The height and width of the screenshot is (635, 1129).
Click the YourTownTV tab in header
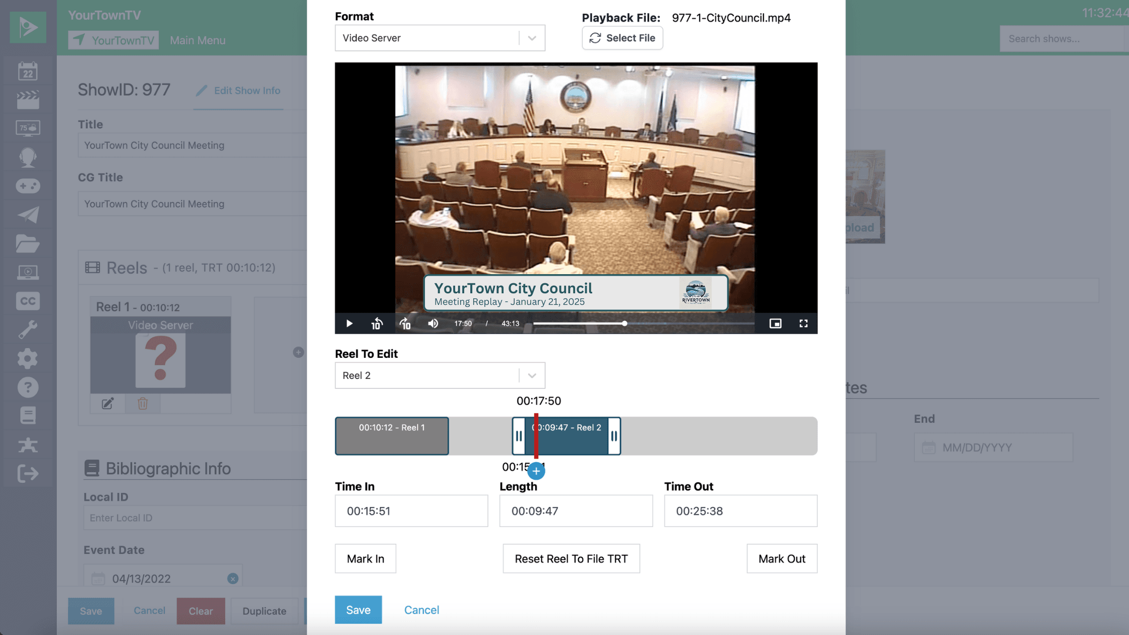(x=113, y=40)
